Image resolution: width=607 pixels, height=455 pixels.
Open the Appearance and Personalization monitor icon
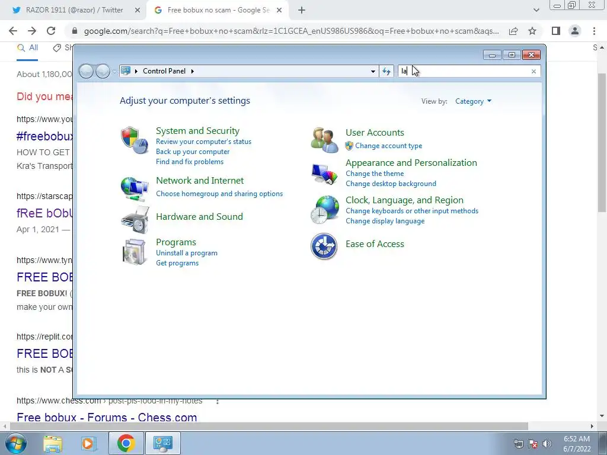[324, 175]
